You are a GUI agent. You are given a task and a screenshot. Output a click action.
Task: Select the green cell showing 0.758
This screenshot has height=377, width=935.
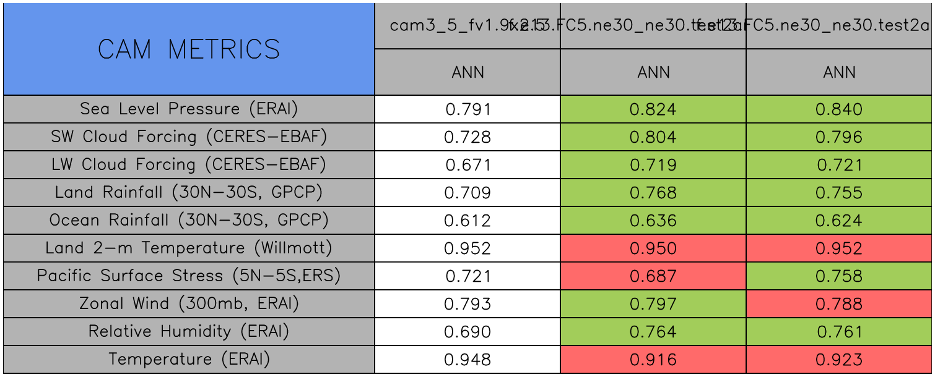(839, 276)
